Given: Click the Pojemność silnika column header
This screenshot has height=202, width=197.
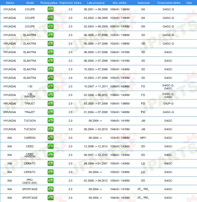Looking at the screenshot, I should 70,3.
